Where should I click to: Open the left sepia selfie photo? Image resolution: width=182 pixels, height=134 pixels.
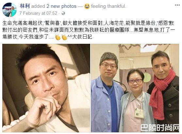tap(46, 88)
